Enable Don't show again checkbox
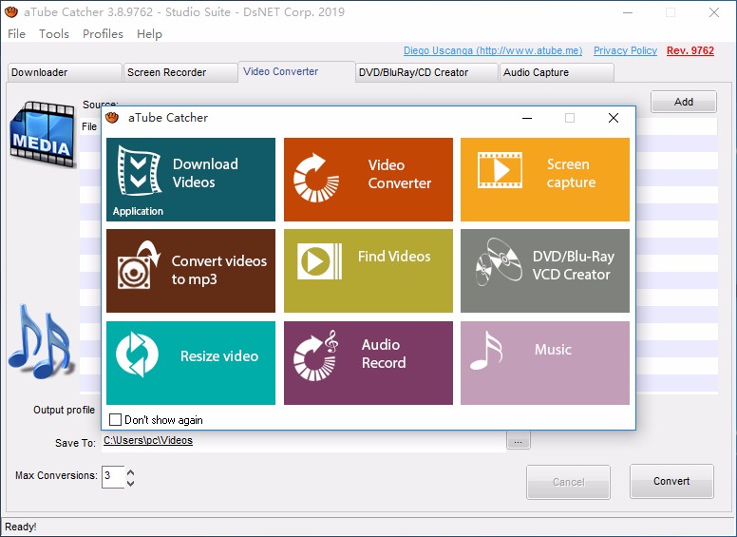 [115, 419]
